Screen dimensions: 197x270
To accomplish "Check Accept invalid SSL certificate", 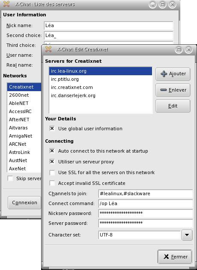I will pyautogui.click(x=52, y=183).
